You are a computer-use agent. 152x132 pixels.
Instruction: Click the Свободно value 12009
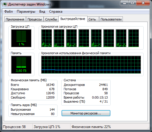click(50, 97)
